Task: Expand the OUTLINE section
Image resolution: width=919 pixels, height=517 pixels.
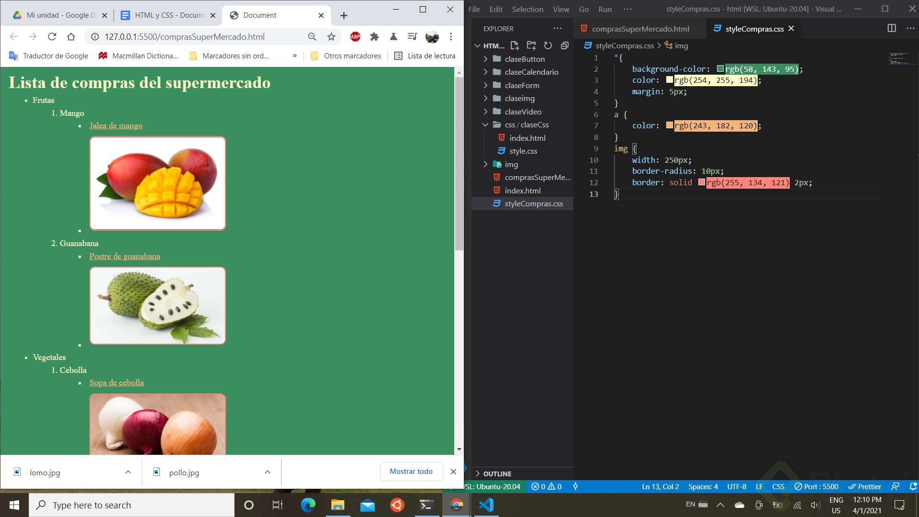Action: tap(497, 473)
